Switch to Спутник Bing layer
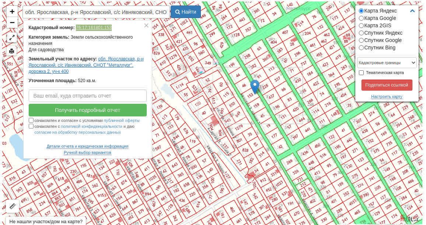The width and height of the screenshot is (426, 225). [362, 48]
